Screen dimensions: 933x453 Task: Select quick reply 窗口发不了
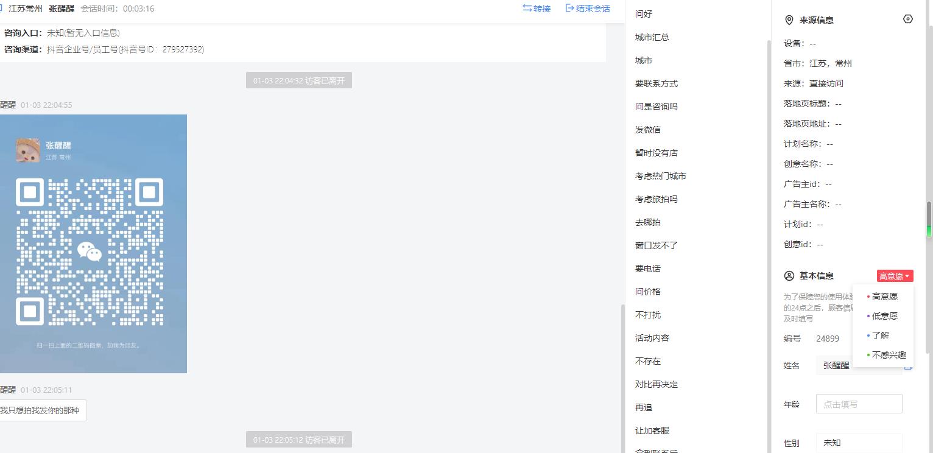657,245
